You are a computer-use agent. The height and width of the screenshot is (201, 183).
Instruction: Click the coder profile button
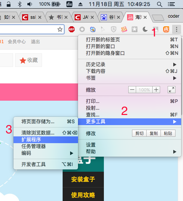[x=174, y=16]
